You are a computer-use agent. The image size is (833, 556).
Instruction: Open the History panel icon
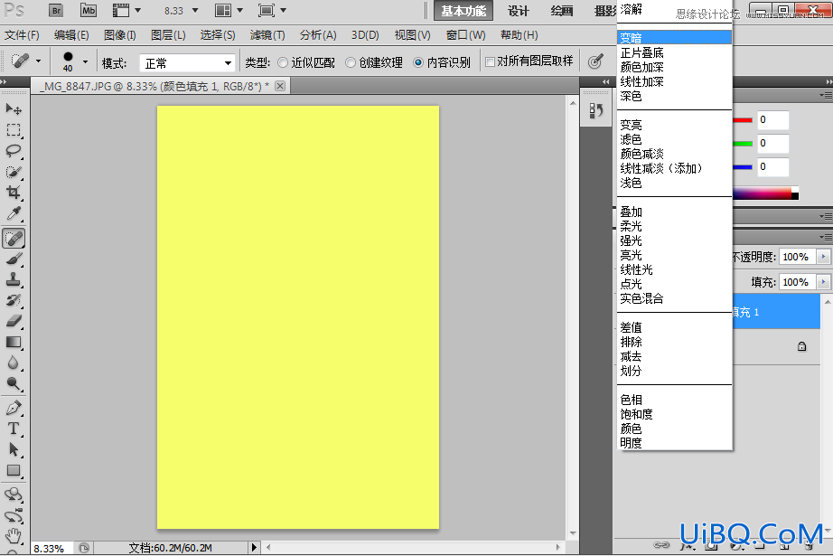pos(596,110)
